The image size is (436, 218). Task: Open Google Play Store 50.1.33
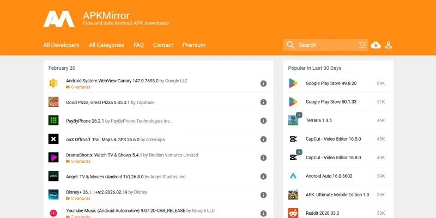tap(331, 102)
